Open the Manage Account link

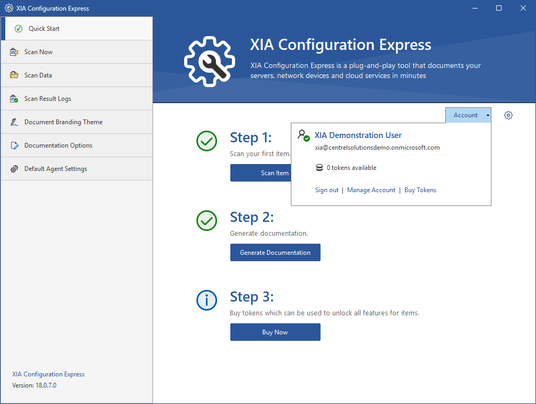coord(371,190)
